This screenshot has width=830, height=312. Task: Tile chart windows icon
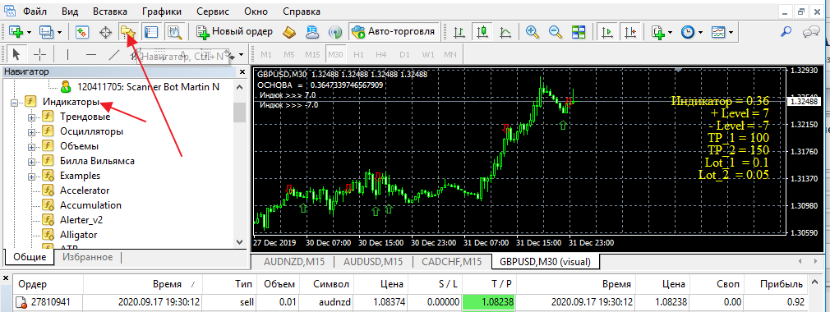point(579,32)
